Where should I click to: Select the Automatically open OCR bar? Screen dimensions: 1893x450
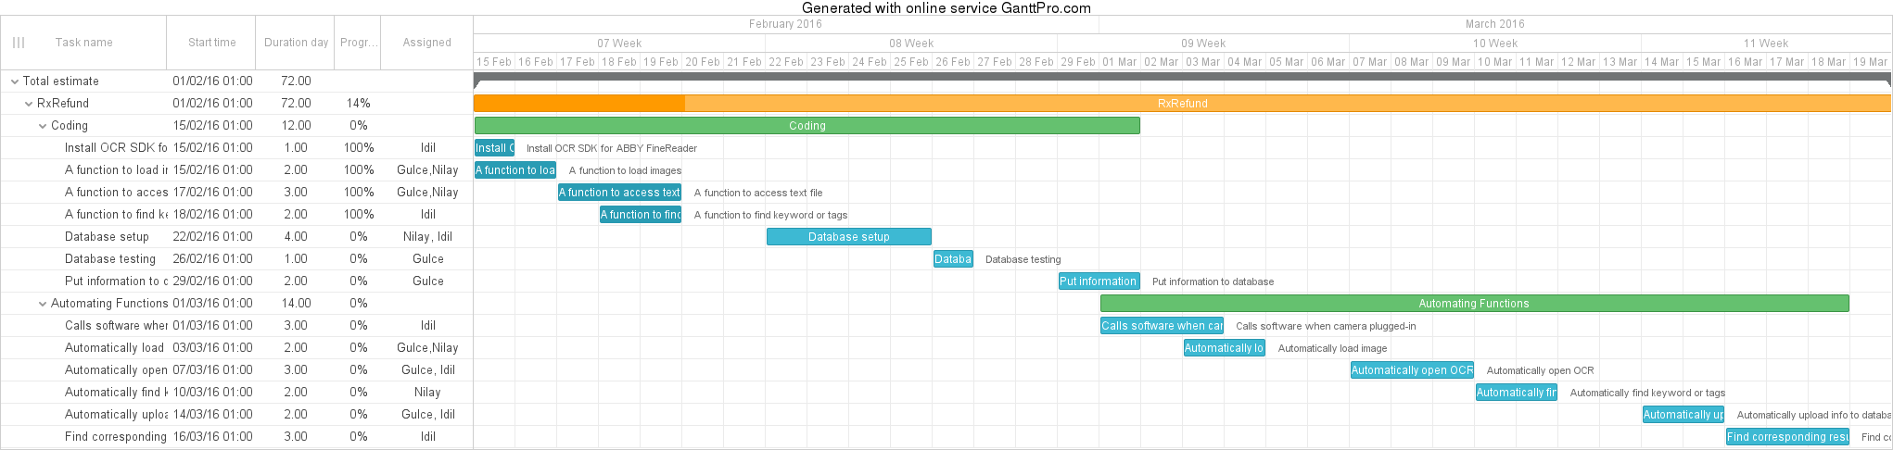click(x=1411, y=370)
